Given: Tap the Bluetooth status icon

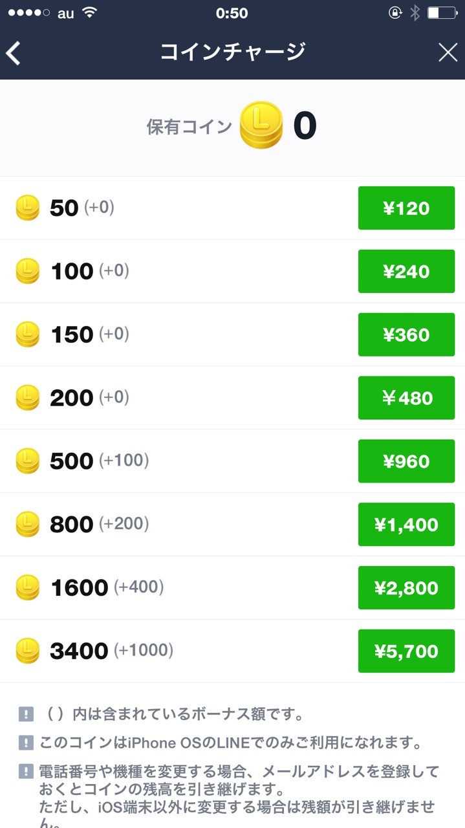Looking at the screenshot, I should click(415, 13).
